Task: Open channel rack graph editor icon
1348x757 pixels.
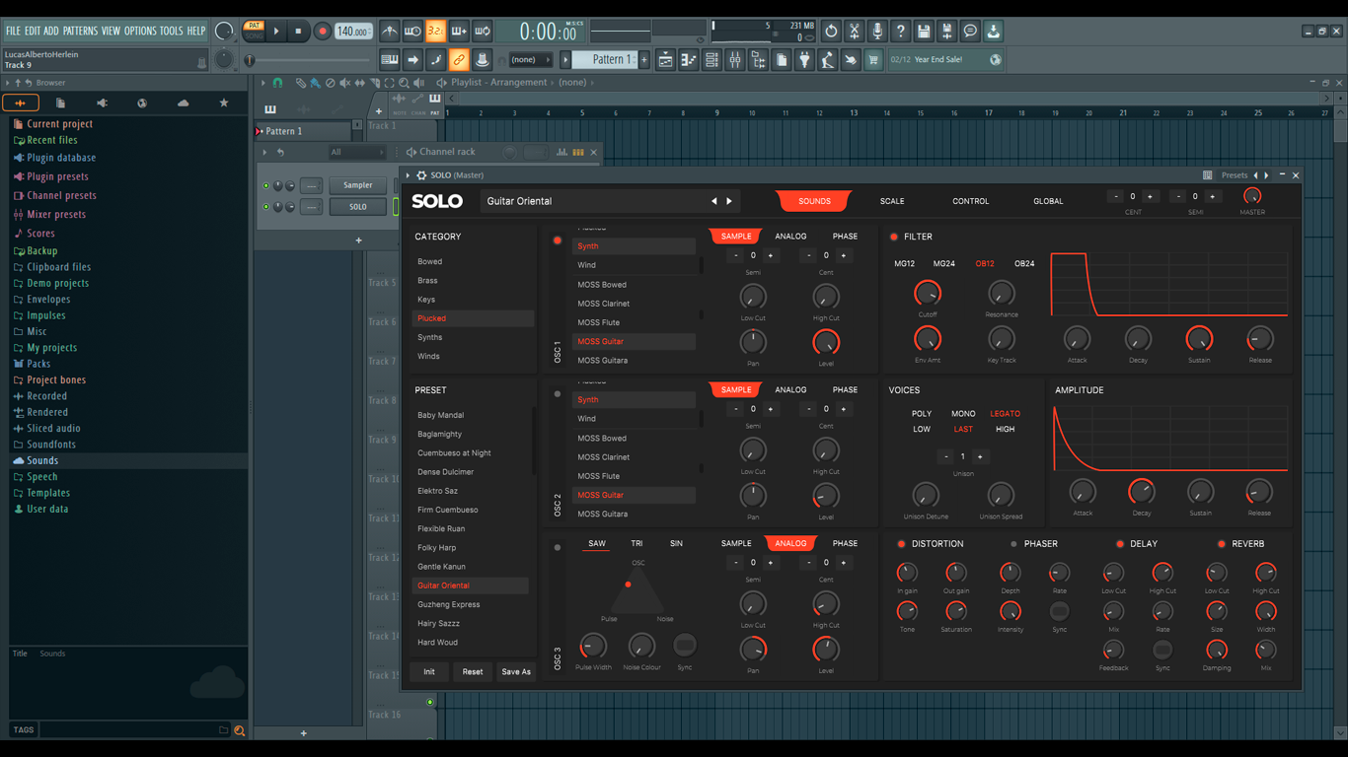Action: (562, 152)
